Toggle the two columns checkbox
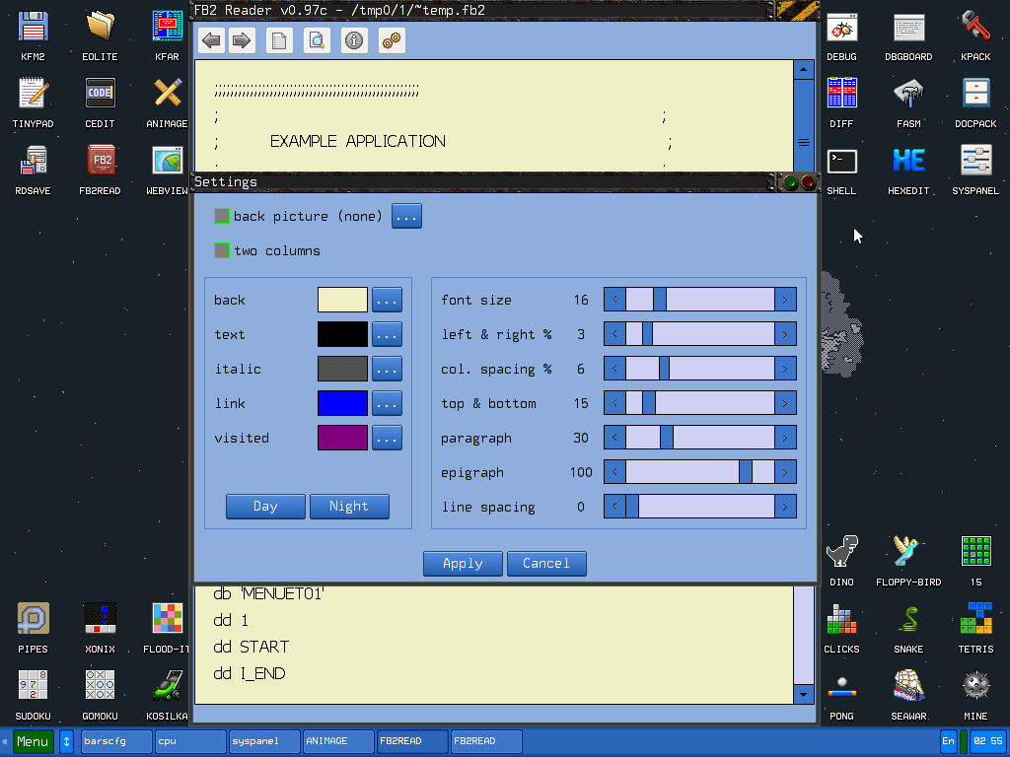Image resolution: width=1010 pixels, height=757 pixels. (221, 250)
